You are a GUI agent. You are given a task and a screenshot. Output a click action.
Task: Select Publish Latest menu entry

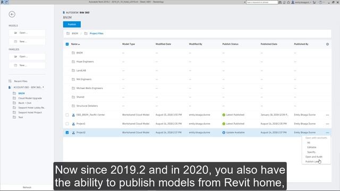pos(313,161)
